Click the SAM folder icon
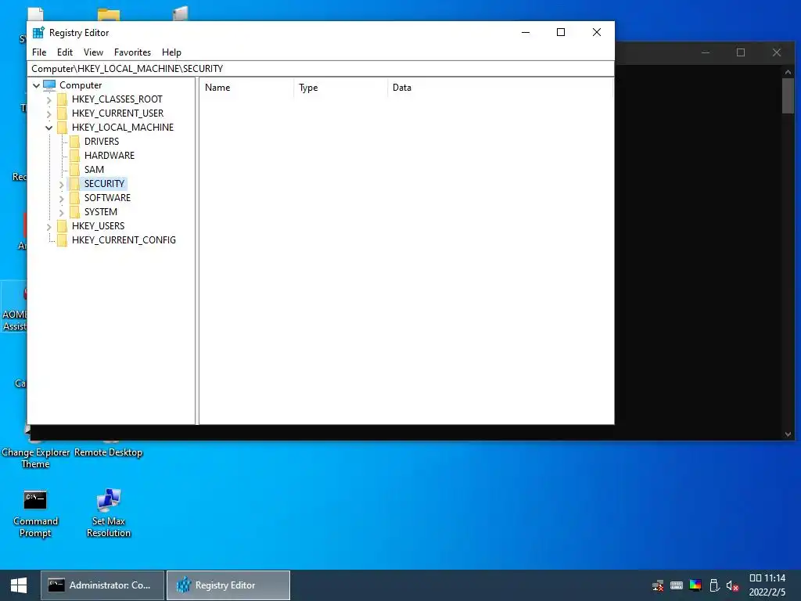The height and width of the screenshot is (601, 801). click(74, 169)
